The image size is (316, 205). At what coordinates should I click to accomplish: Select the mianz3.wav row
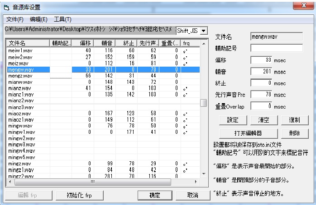(x=103, y=107)
